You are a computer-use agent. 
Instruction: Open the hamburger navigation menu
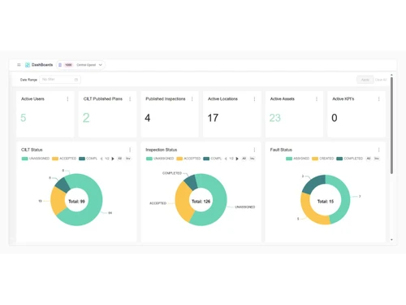(x=19, y=65)
